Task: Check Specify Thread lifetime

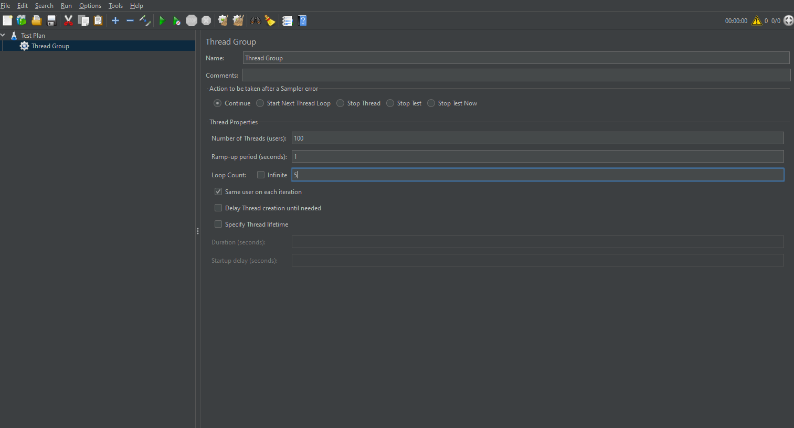Action: click(218, 224)
